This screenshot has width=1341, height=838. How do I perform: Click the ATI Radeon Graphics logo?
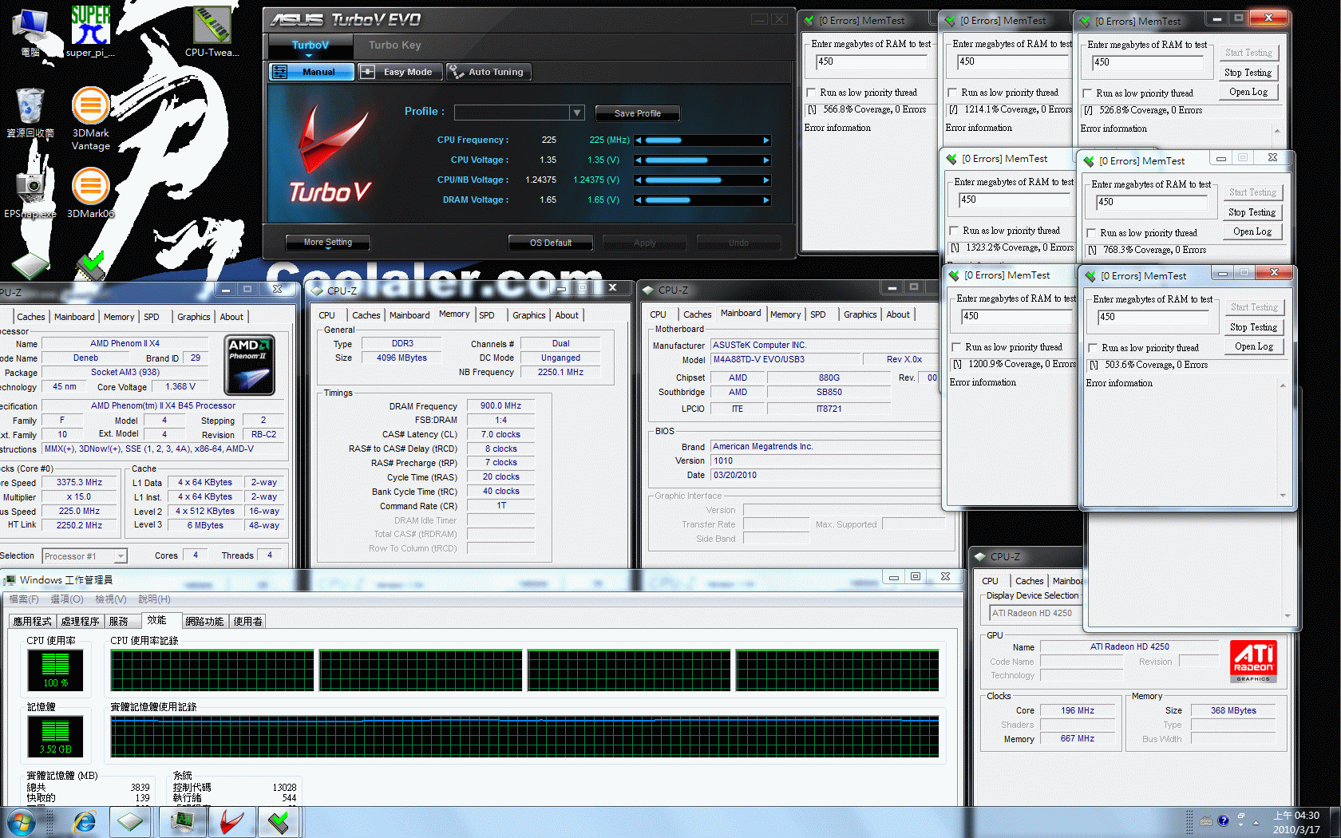pos(1253,661)
